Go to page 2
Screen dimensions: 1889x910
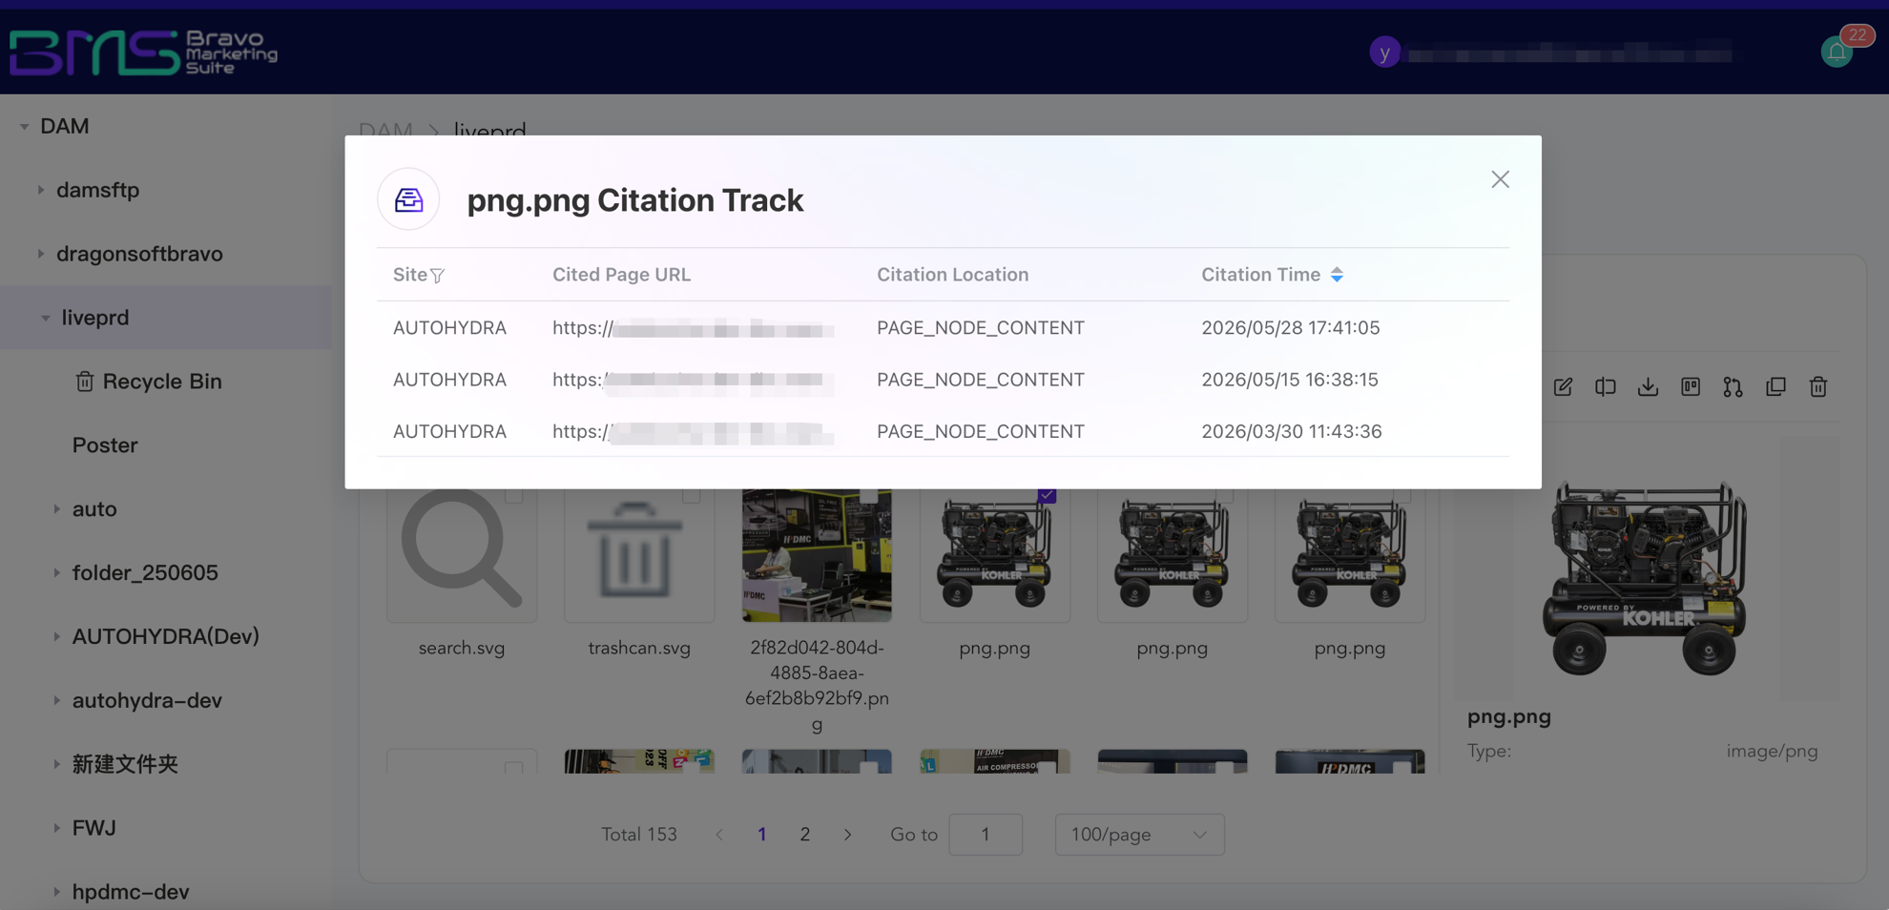(x=804, y=835)
